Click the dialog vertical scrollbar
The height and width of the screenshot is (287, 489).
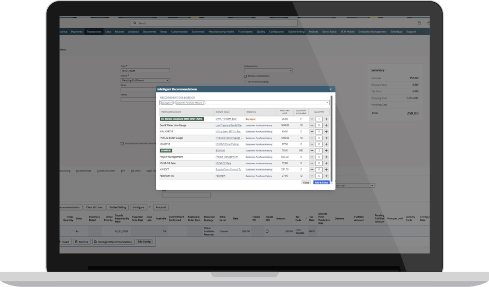point(331,138)
